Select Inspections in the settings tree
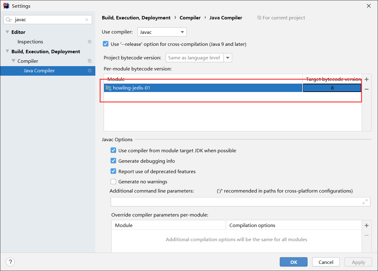Viewport: 378px width, 271px height. pos(30,42)
